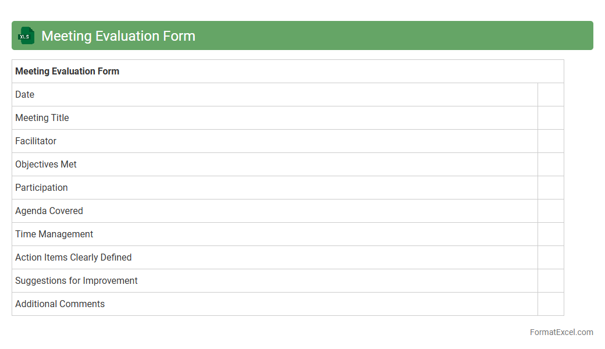Click the empty cell beside Facilitator
Viewport: 605px width, 349px height.
[x=550, y=141]
